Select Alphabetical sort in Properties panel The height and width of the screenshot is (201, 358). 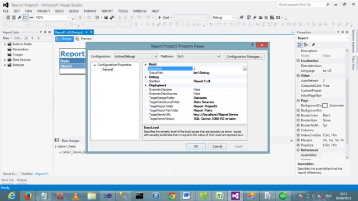(306, 44)
